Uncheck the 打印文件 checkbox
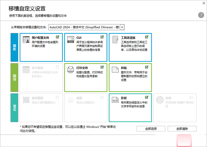 [102, 67]
